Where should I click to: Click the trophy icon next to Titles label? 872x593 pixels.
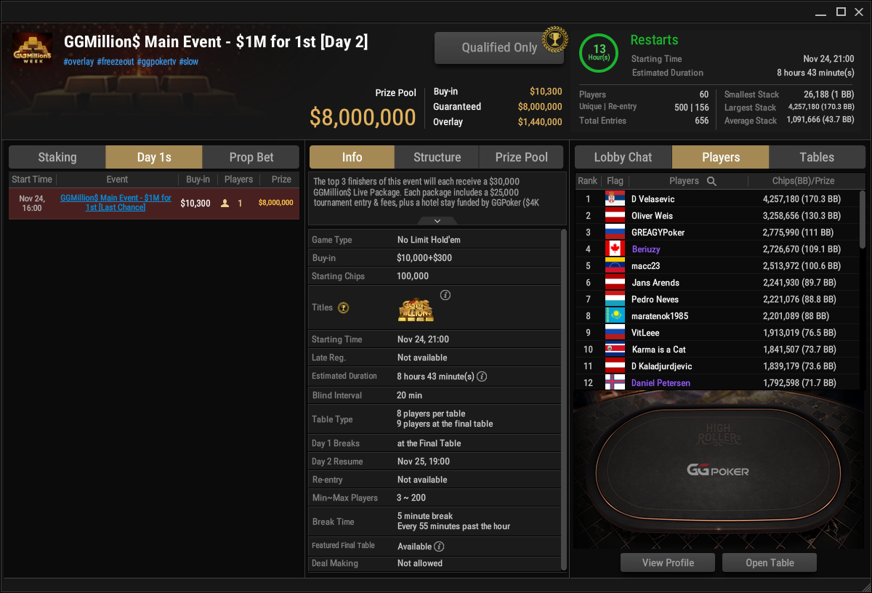click(x=343, y=308)
